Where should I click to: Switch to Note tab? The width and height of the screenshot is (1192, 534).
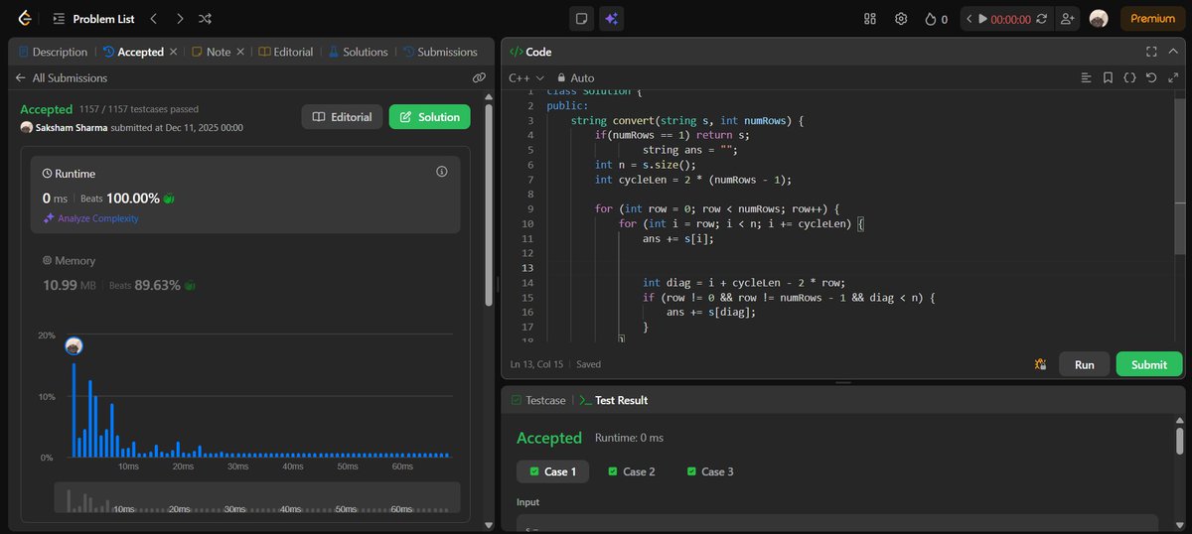pos(211,52)
